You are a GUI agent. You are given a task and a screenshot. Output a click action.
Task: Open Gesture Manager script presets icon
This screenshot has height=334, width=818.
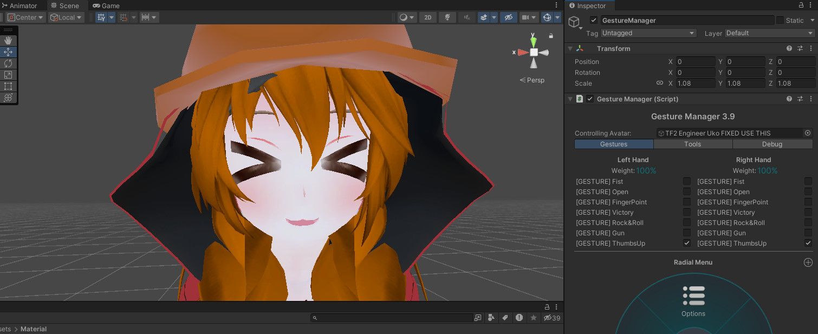click(800, 99)
